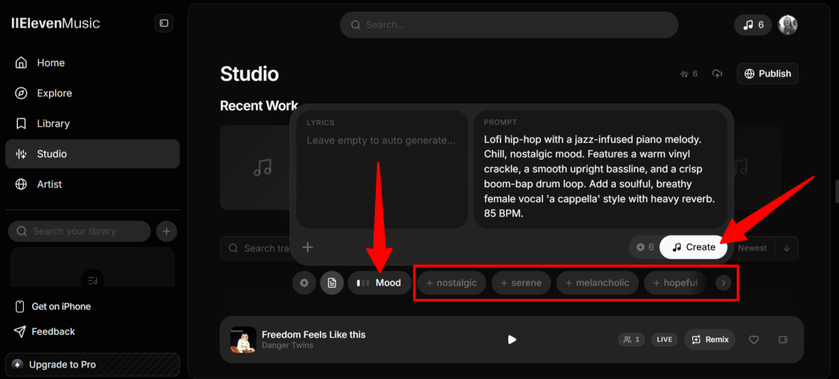Open the music credits counter
Viewport: 839px width, 379px height.
pyautogui.click(x=753, y=24)
